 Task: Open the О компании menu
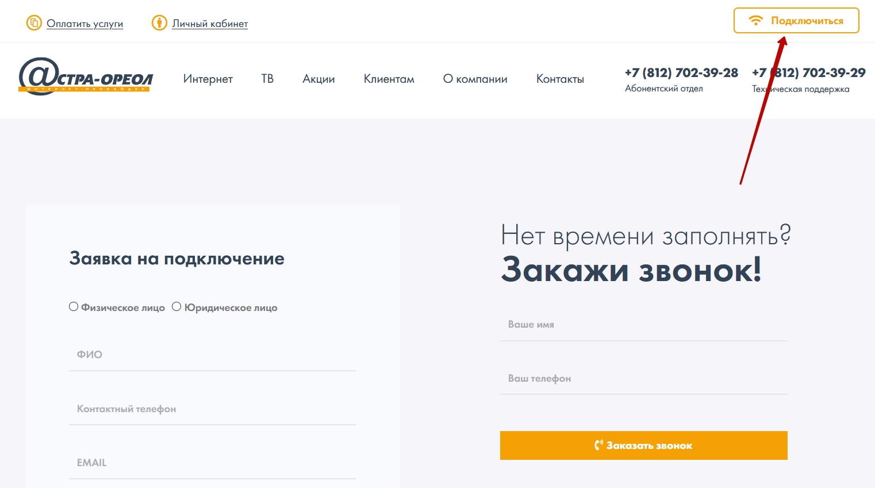point(475,79)
